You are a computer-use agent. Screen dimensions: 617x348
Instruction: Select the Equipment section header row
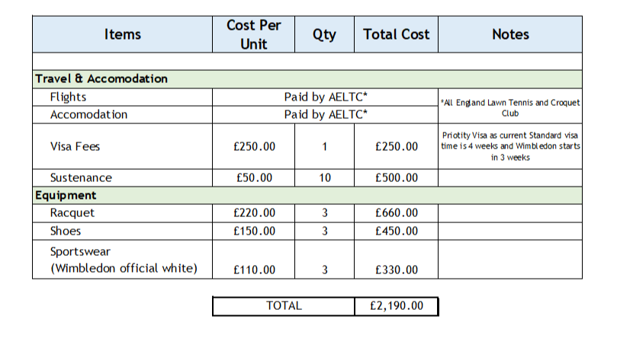[x=307, y=195]
